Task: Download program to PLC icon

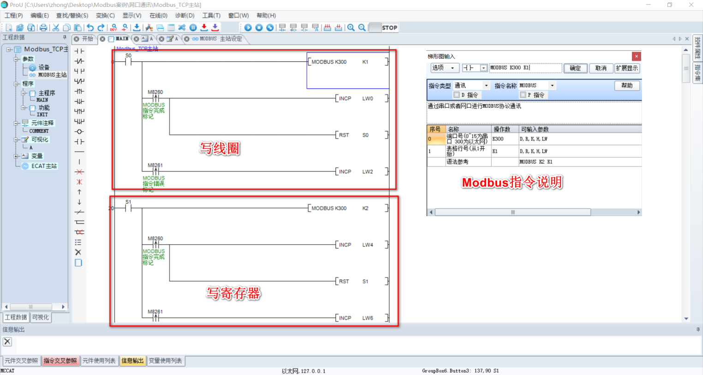Action: point(137,28)
